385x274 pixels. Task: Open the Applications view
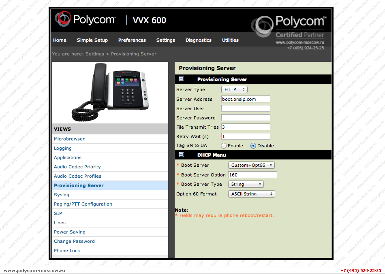68,157
